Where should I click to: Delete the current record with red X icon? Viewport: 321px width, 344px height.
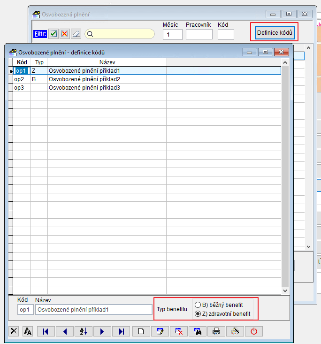tap(179, 331)
